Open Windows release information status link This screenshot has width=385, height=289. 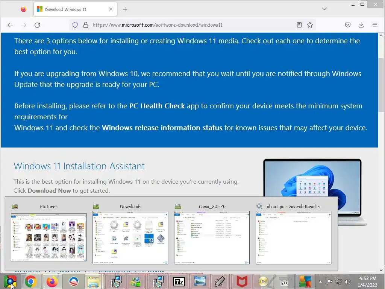(162, 128)
